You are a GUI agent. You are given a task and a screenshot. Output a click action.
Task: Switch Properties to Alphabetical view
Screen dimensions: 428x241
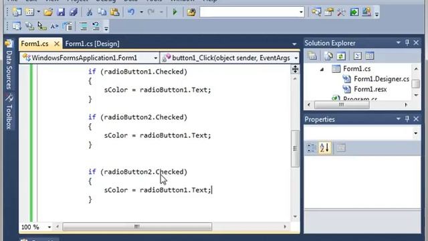324,148
